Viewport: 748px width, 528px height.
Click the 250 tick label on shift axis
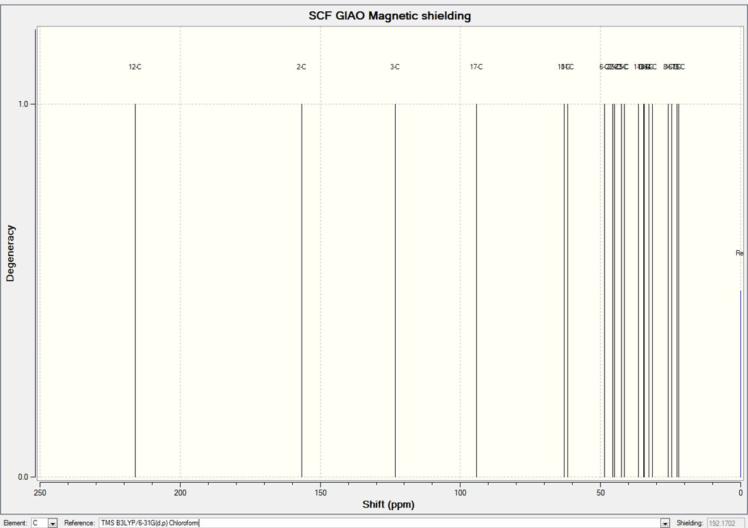tap(40, 493)
